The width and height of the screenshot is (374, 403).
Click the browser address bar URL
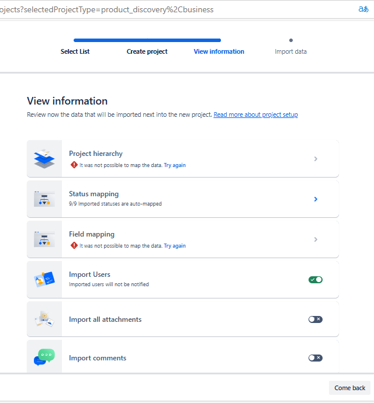[x=107, y=9]
